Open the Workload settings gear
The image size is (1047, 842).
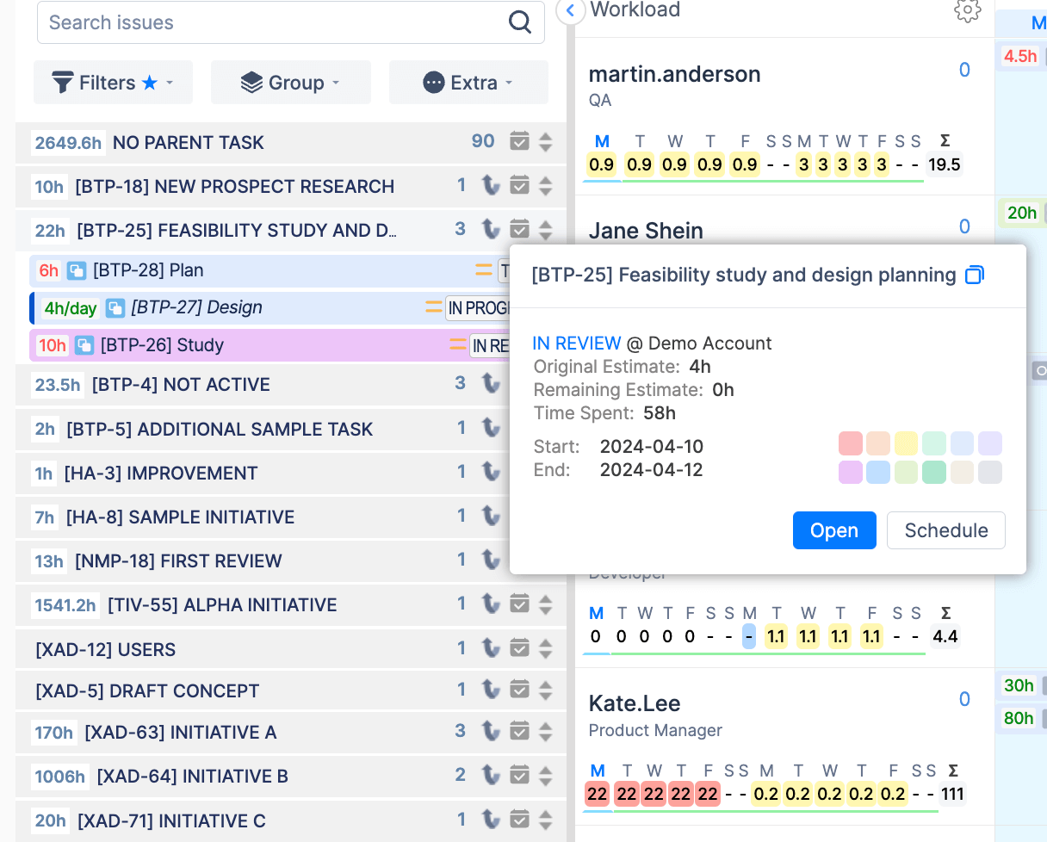(967, 10)
